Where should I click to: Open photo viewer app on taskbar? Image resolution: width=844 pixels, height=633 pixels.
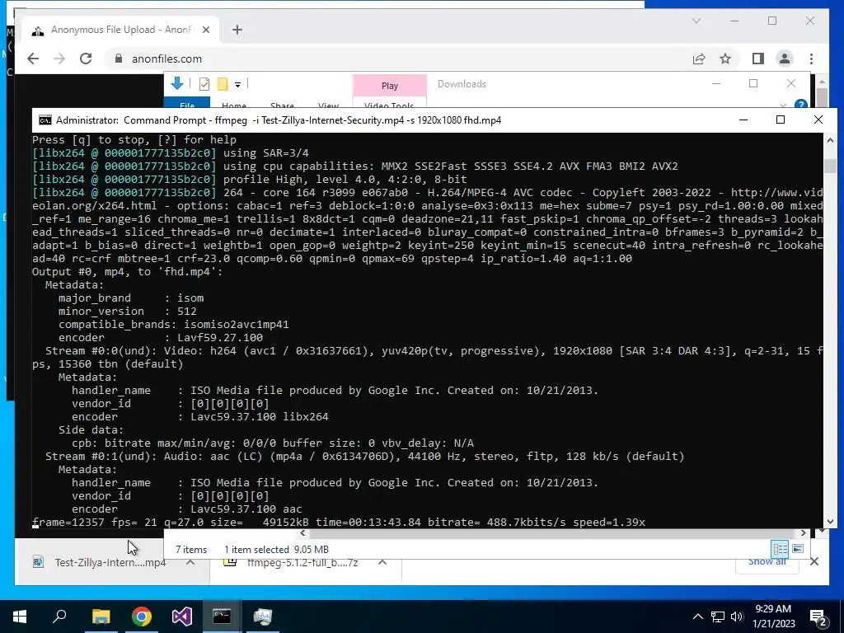(263, 617)
